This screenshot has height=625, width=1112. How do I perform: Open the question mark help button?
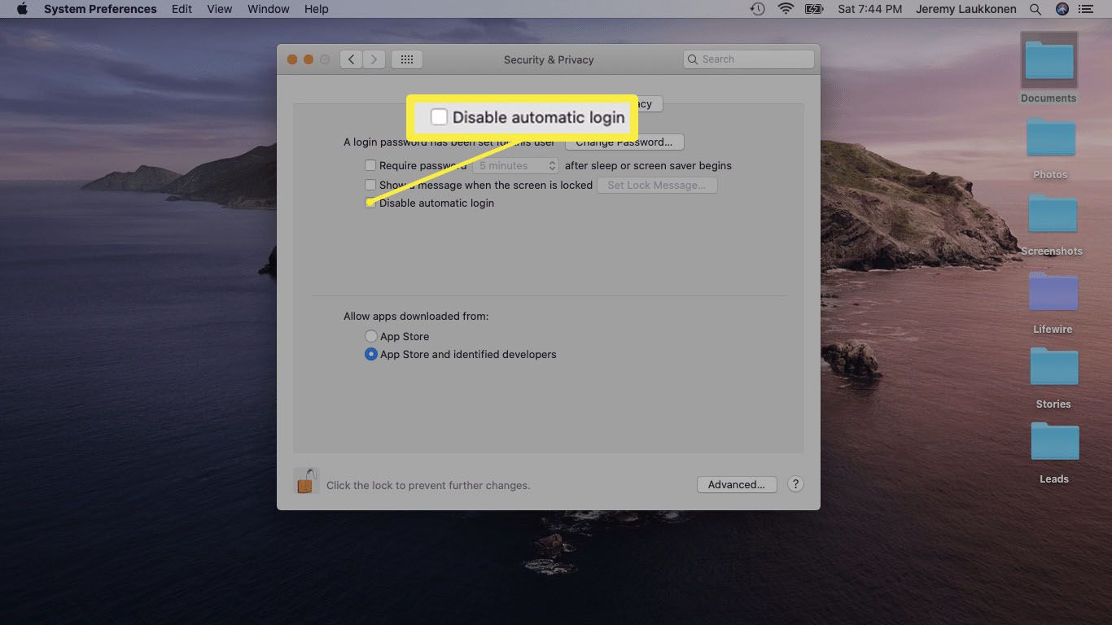796,483
